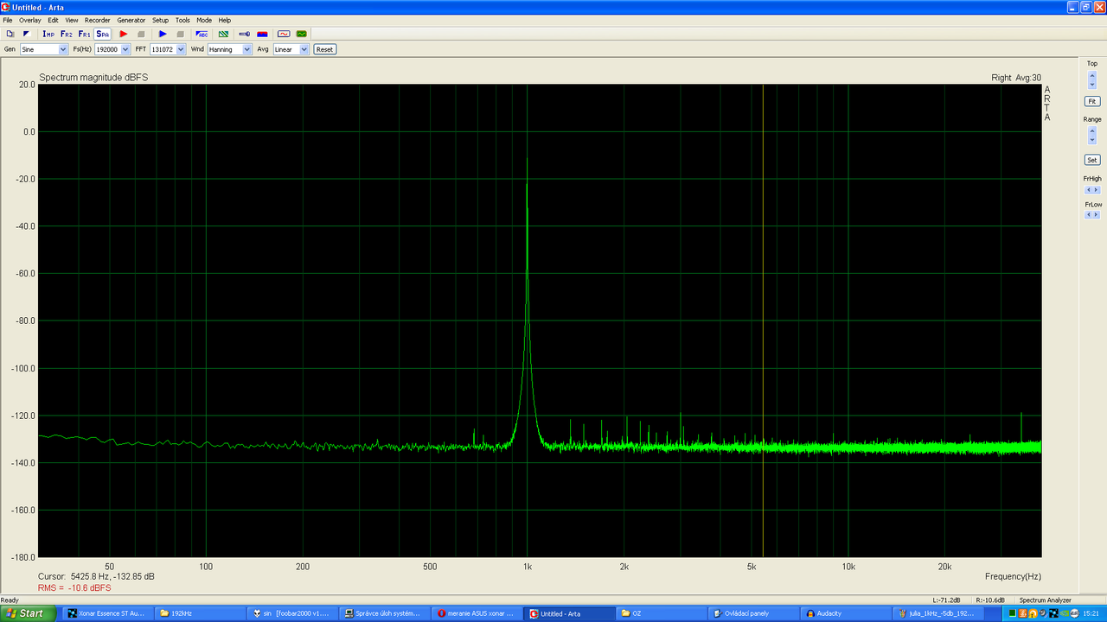Raise the graph Top value with up arrow
This screenshot has height=622, width=1107.
click(1092, 75)
